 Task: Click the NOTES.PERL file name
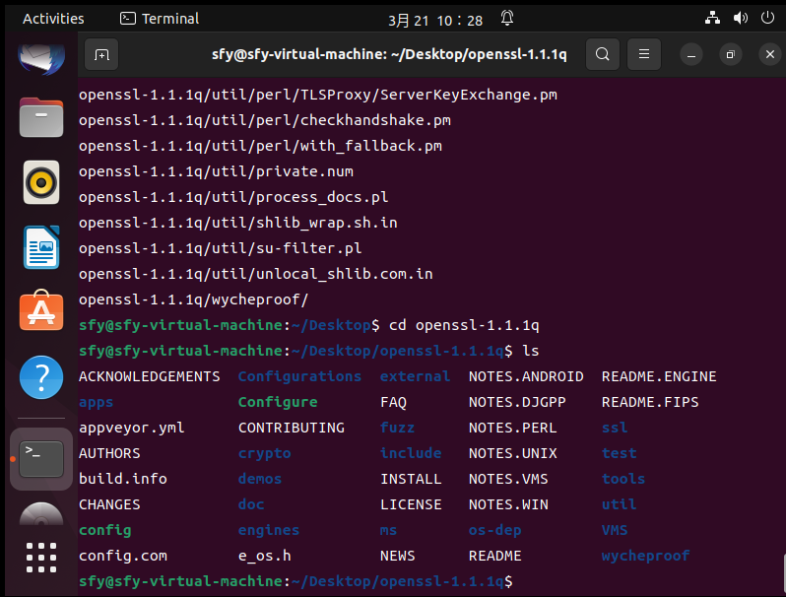(513, 429)
